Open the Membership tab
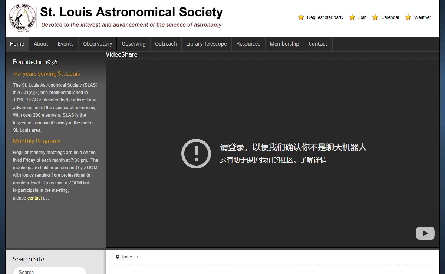445x274 pixels. (x=284, y=44)
